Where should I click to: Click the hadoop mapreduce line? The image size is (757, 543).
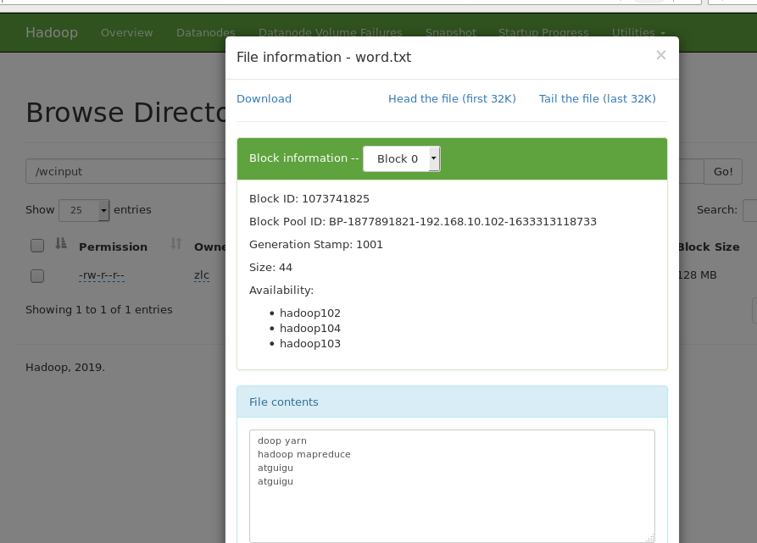click(x=304, y=454)
